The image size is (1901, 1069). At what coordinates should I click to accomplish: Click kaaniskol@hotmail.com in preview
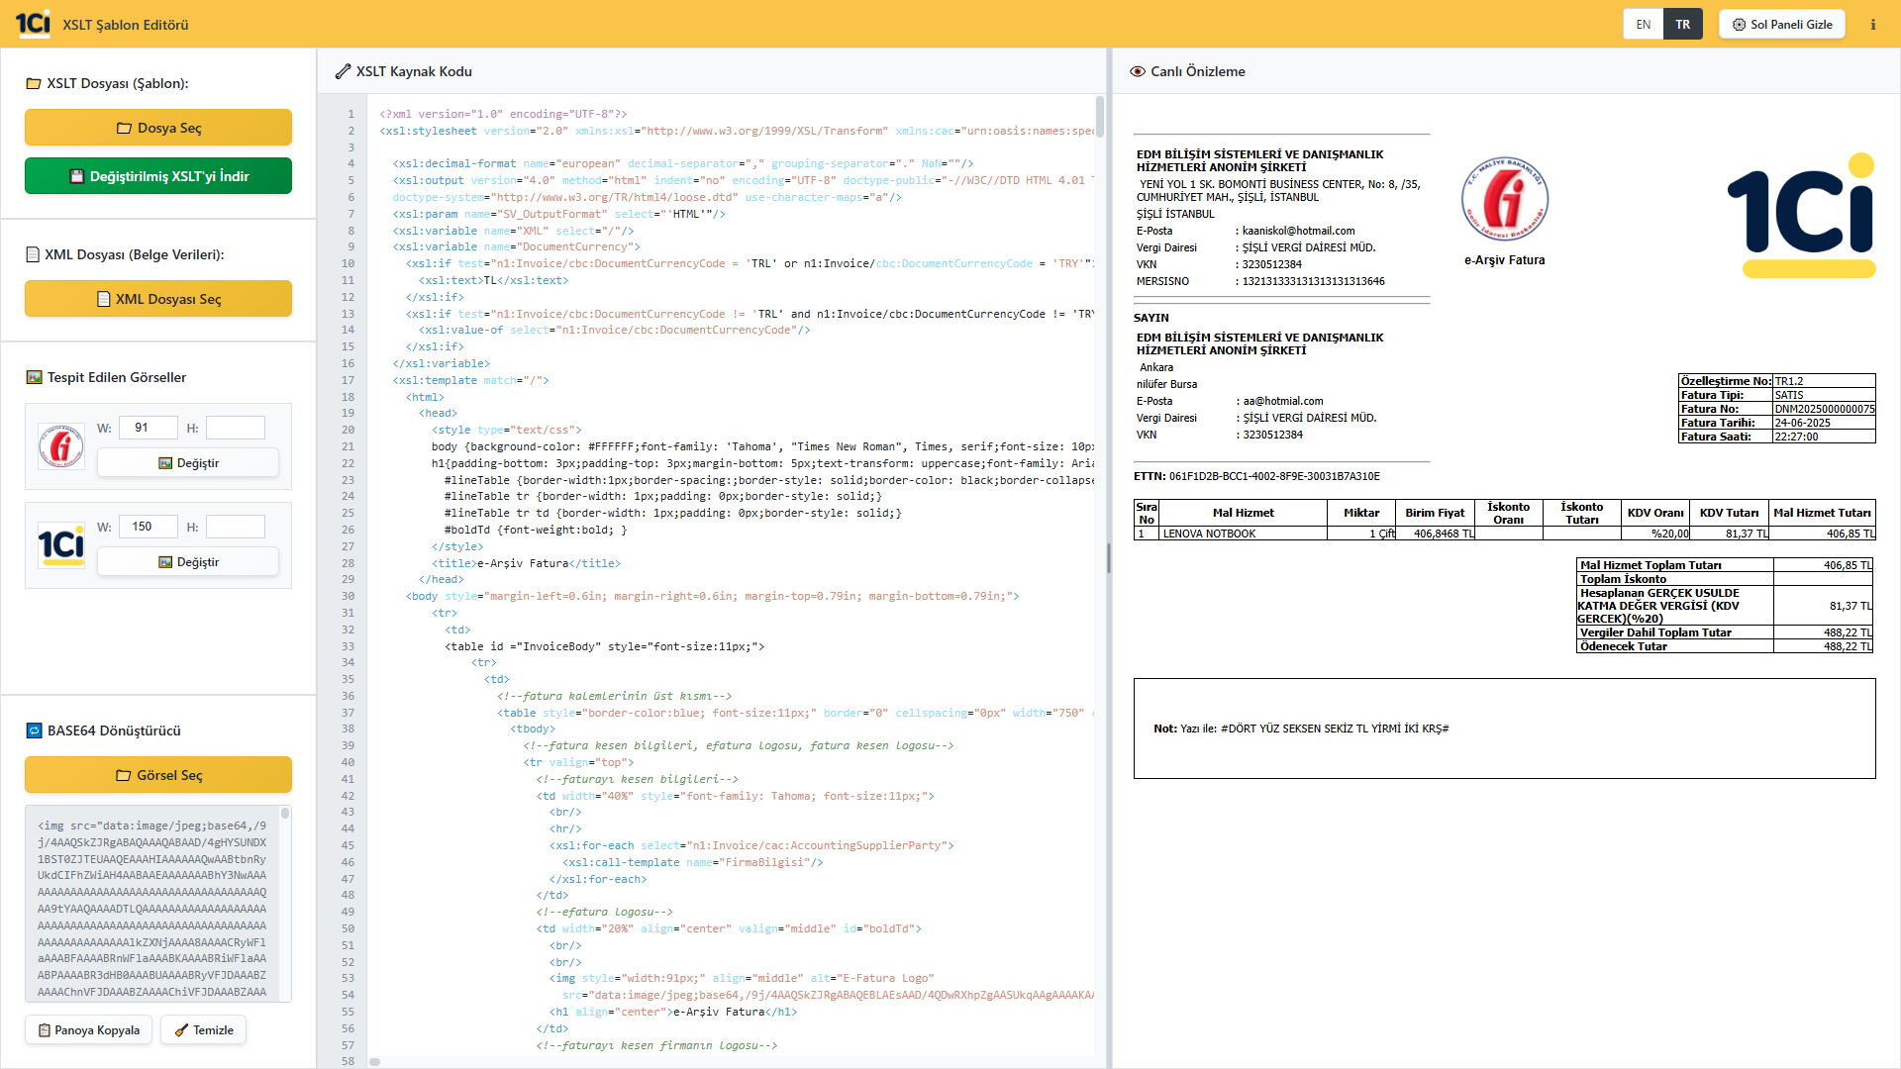pos(1298,231)
